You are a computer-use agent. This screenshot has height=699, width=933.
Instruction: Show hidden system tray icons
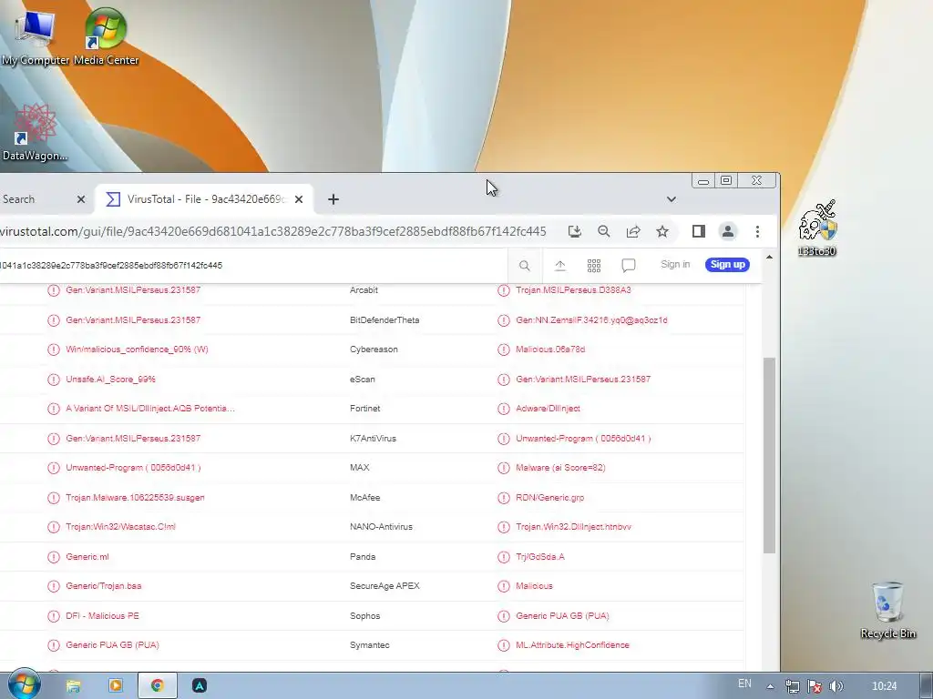click(770, 686)
